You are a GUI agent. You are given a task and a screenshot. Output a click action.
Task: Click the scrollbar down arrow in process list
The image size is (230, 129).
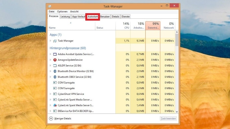(x=177, y=111)
